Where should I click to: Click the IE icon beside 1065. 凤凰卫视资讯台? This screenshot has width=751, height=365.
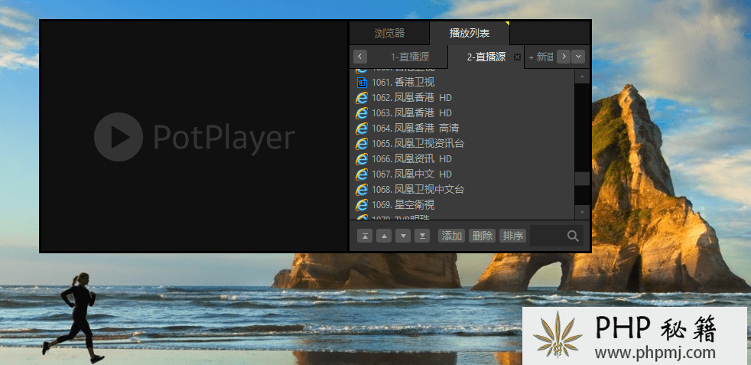click(362, 144)
